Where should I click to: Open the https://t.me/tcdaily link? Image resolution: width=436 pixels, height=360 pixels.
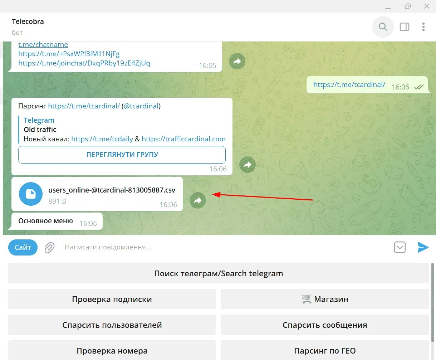pyautogui.click(x=102, y=139)
